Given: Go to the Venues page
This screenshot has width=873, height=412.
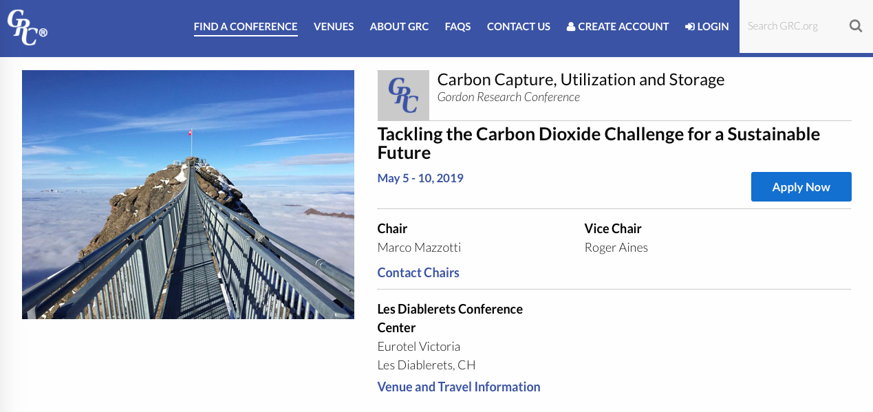Looking at the screenshot, I should point(334,27).
